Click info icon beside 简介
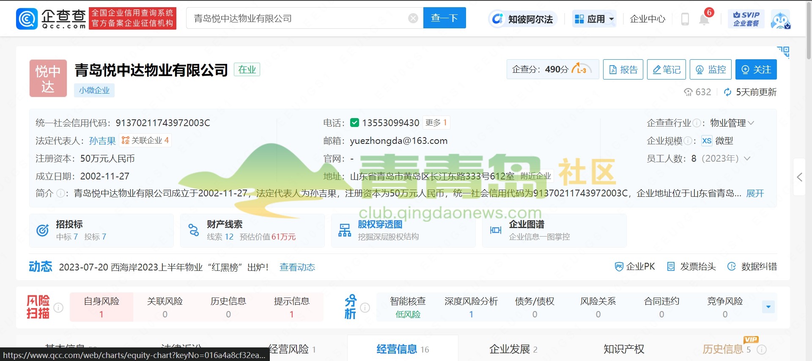Screen dimensions: 812x361 tap(60, 193)
